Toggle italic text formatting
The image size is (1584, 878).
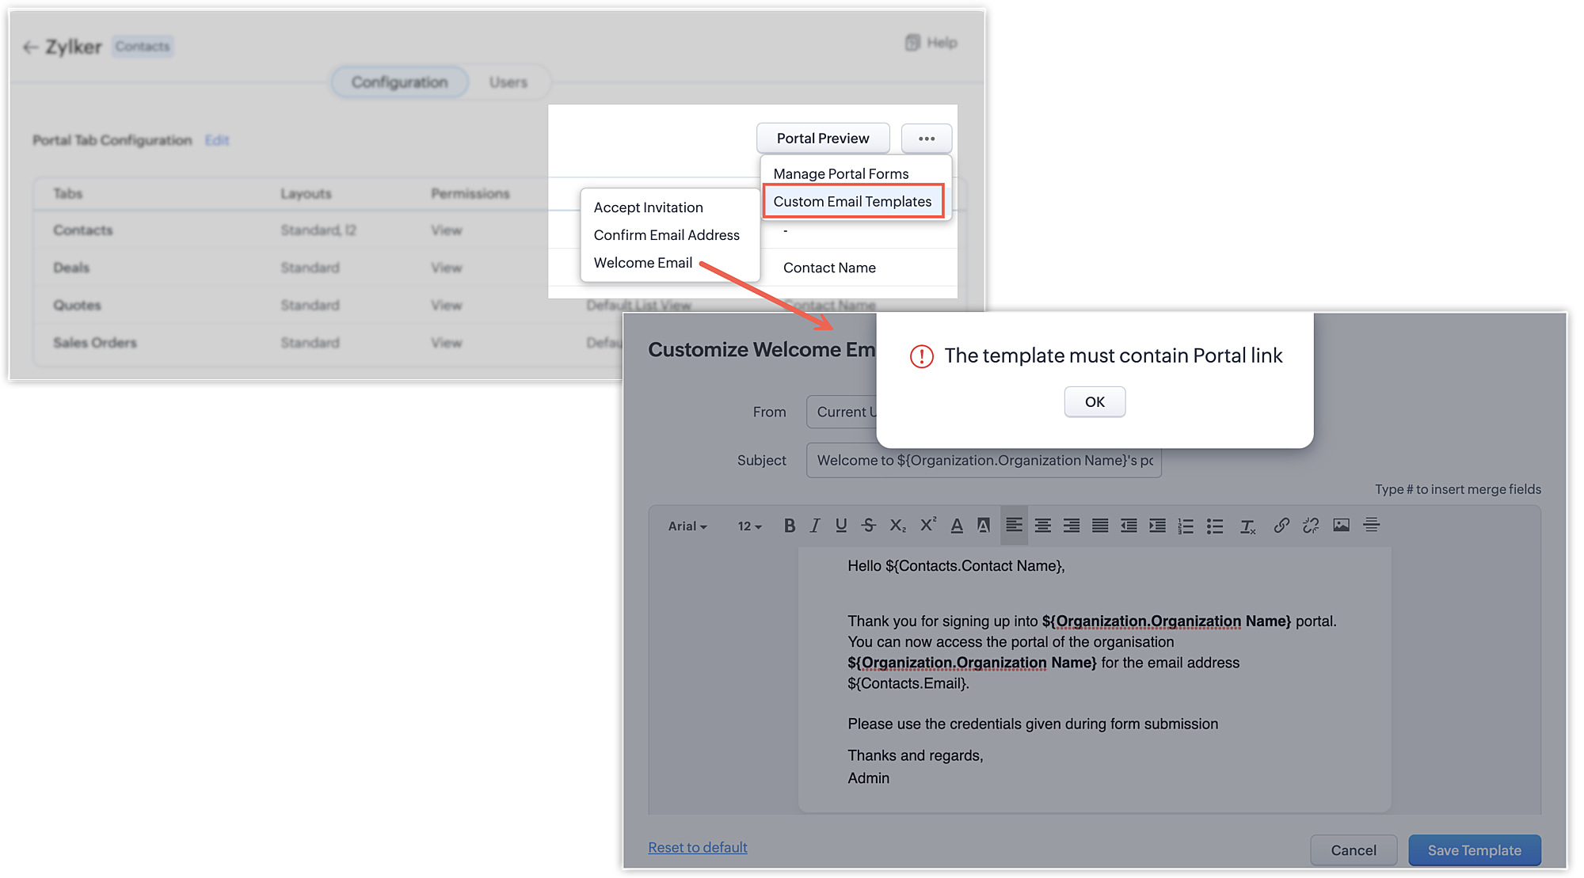tap(815, 526)
